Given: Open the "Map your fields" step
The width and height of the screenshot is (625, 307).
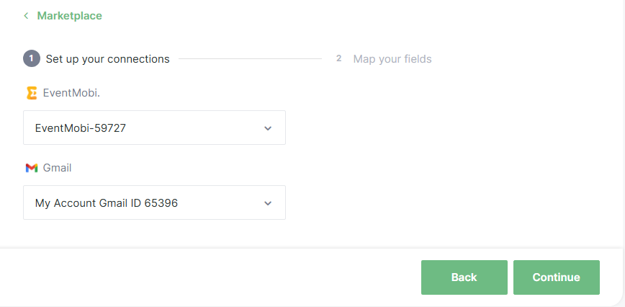Looking at the screenshot, I should point(392,59).
